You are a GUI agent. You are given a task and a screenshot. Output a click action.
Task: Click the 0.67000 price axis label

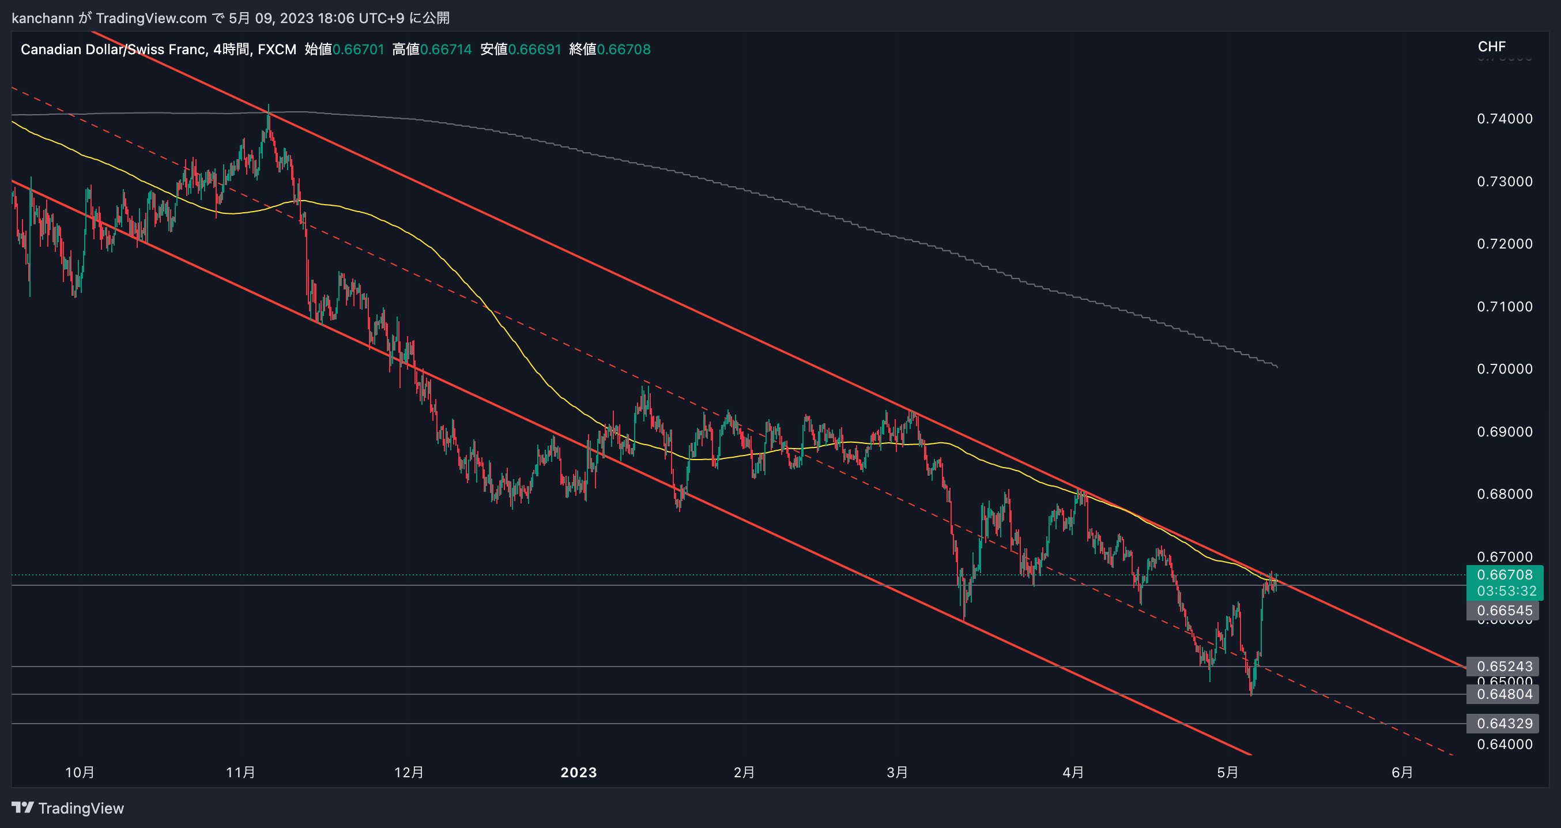tap(1505, 556)
